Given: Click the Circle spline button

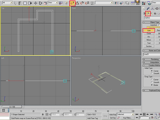Looking at the screenshot, I should tap(149, 34).
